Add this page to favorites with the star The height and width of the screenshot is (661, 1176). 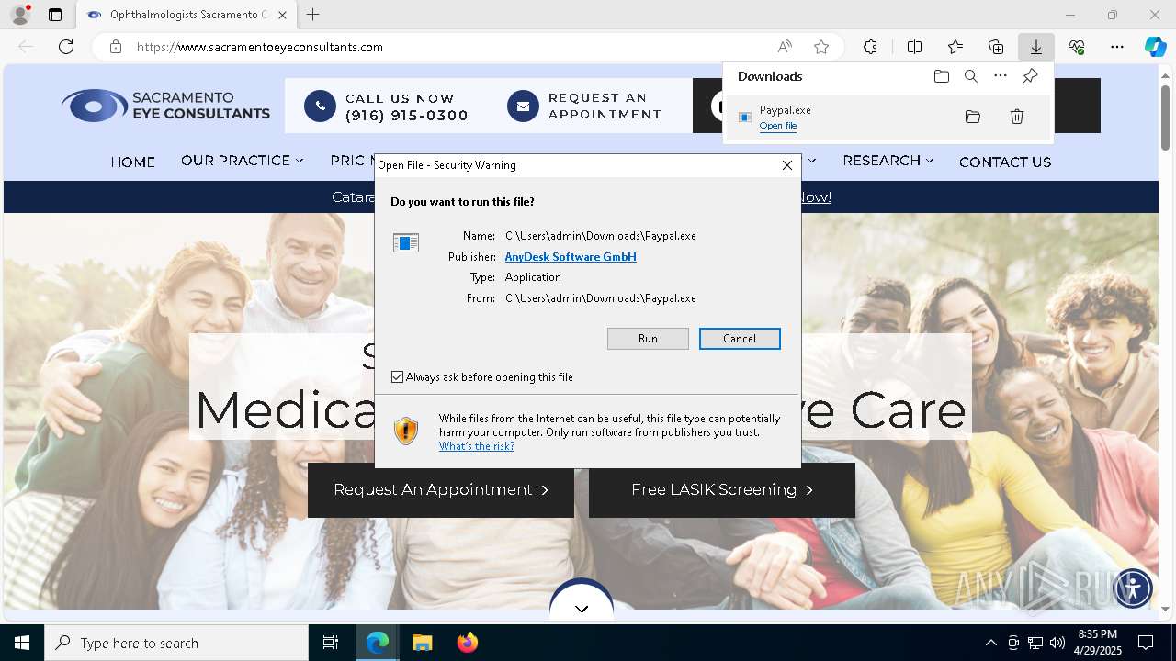(821, 47)
